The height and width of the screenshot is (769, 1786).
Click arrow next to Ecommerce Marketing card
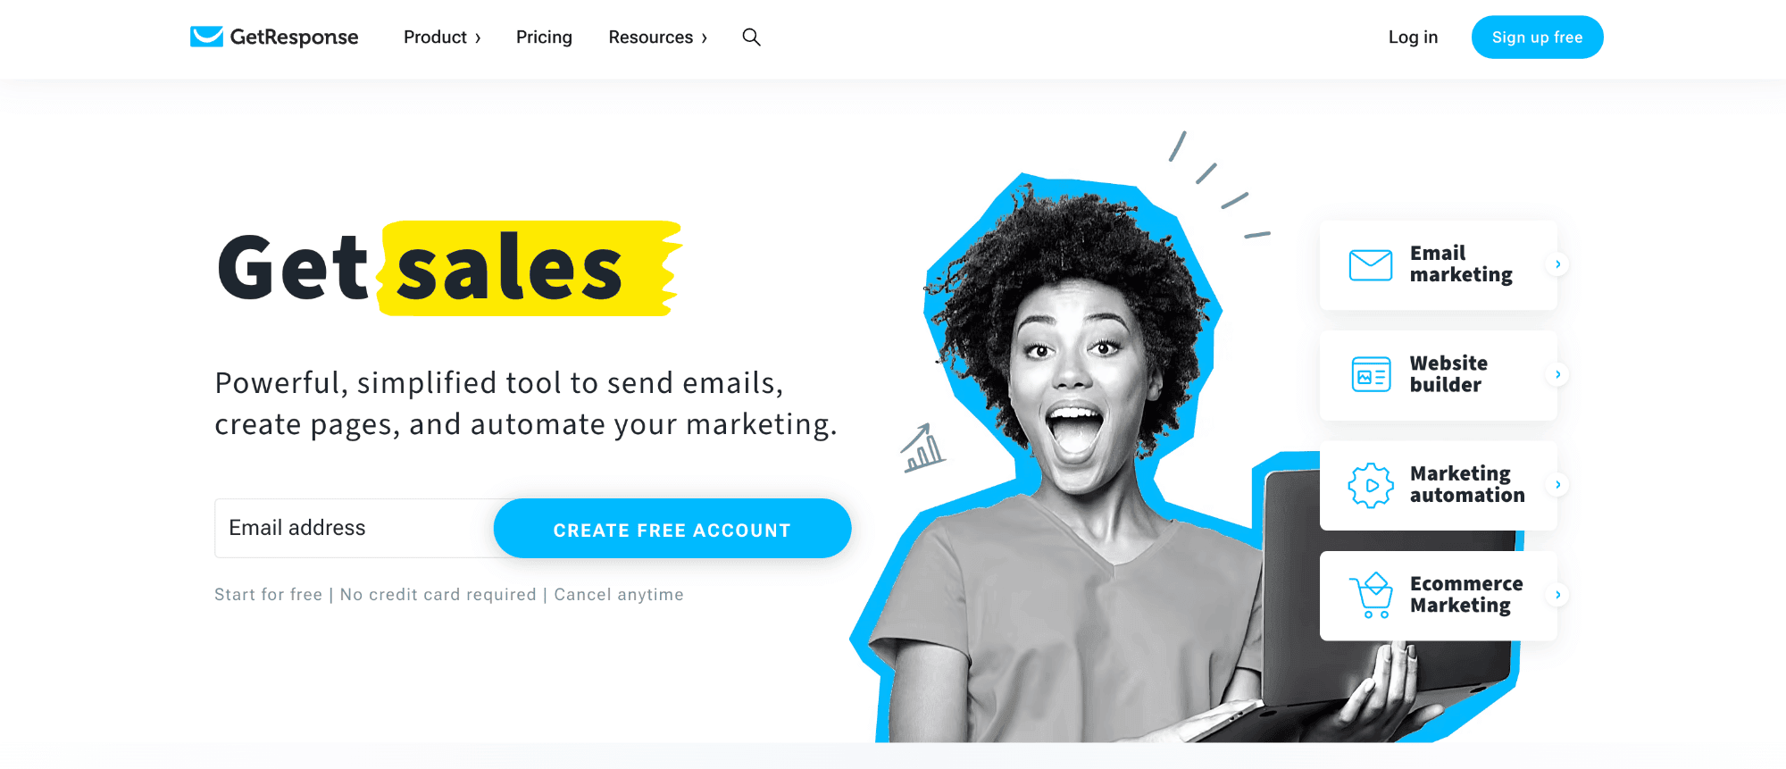(x=1557, y=595)
